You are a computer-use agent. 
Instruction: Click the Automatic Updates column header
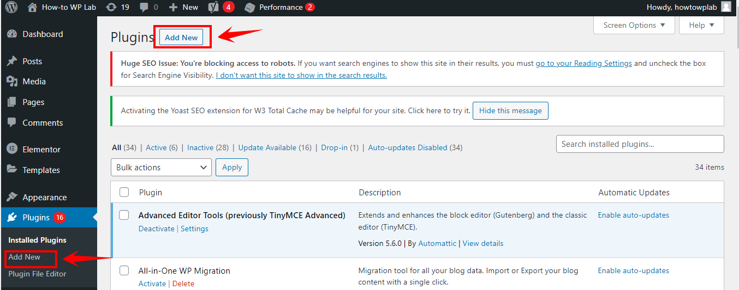[634, 192]
